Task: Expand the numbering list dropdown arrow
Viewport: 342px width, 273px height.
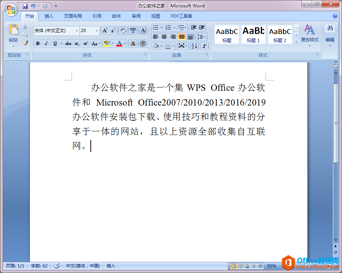Action: pyautogui.click(x=174, y=27)
